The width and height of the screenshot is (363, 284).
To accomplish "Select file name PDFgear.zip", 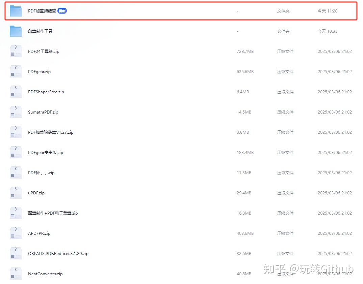I will (39, 71).
